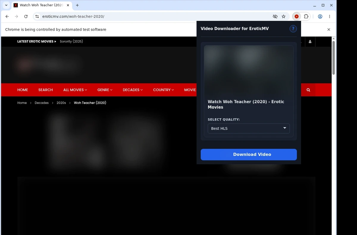Click the search magnifier in red nav bar

pos(308,90)
